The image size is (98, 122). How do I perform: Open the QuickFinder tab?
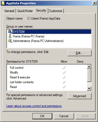[x=25, y=11]
